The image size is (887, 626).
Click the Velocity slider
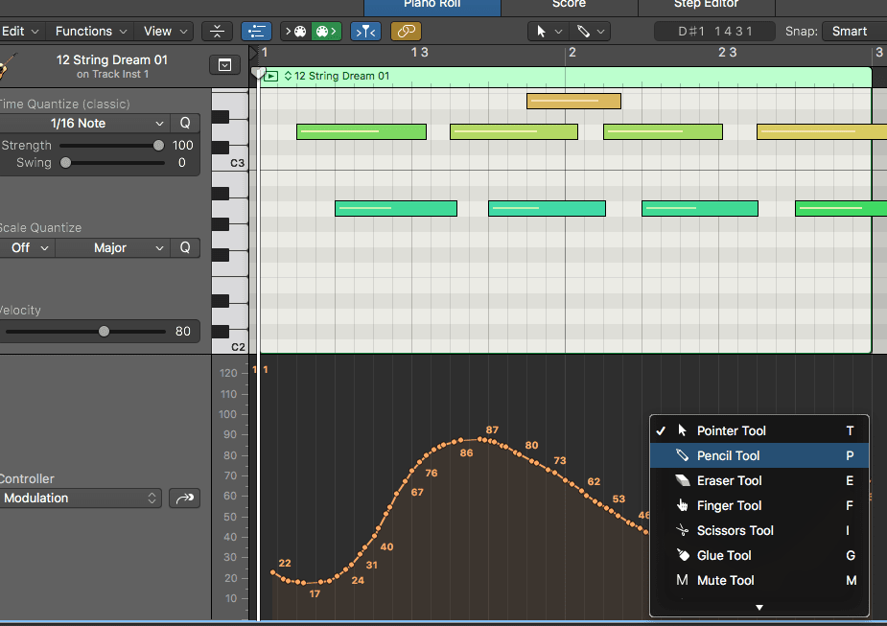[84, 332]
